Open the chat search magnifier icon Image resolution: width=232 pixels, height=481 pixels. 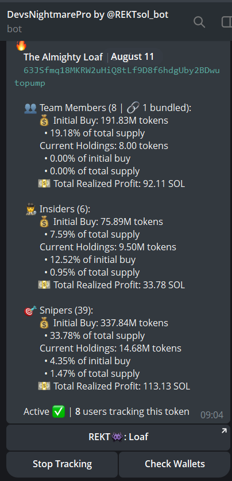pos(199,22)
